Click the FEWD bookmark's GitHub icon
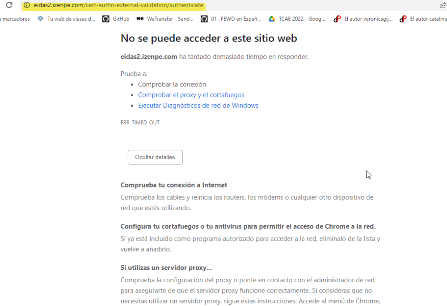The height and width of the screenshot is (306, 447). (204, 19)
